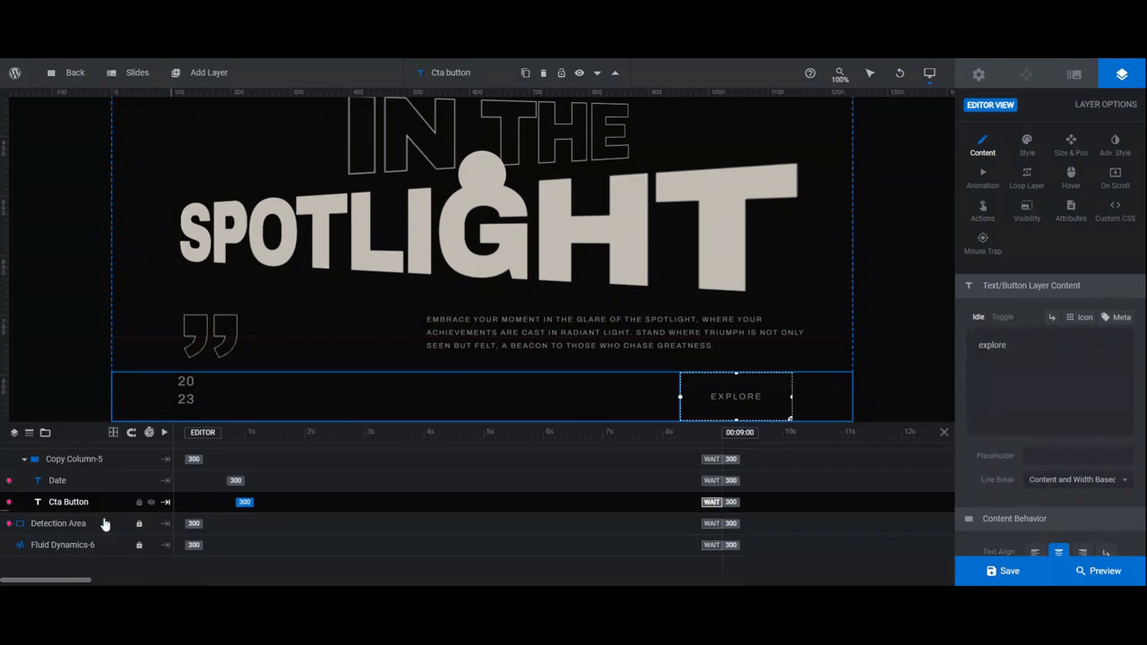1147x645 pixels.
Task: Click the Editor View button
Action: 990,105
